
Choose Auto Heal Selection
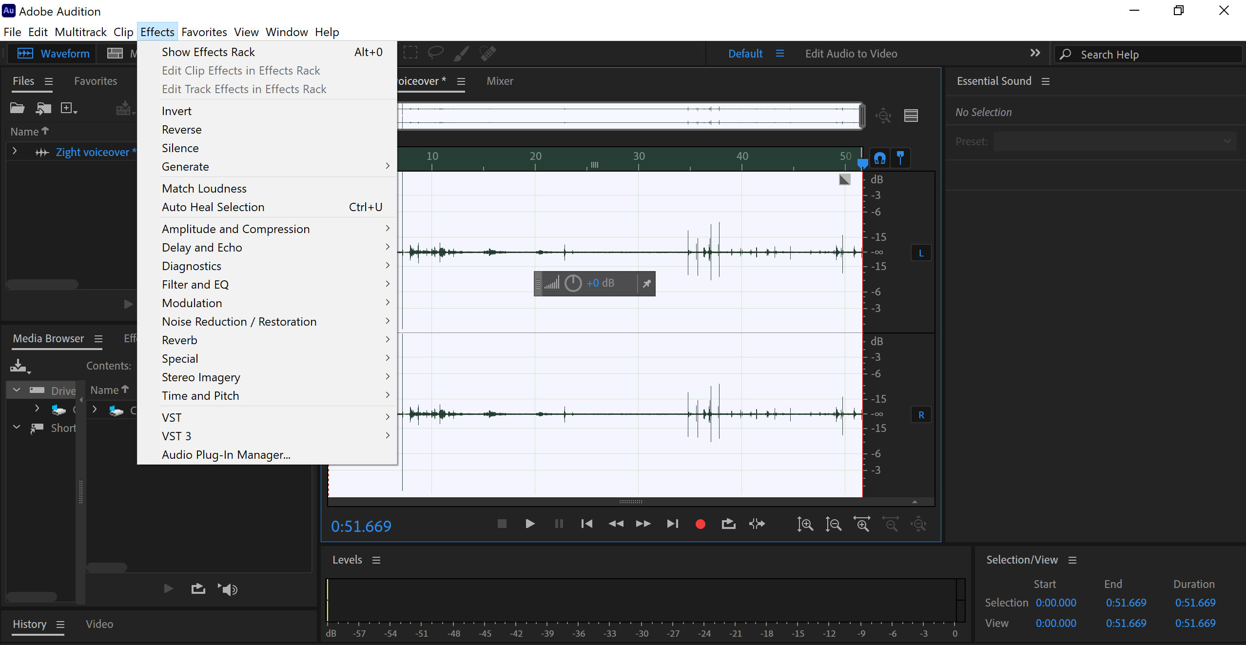(267, 207)
